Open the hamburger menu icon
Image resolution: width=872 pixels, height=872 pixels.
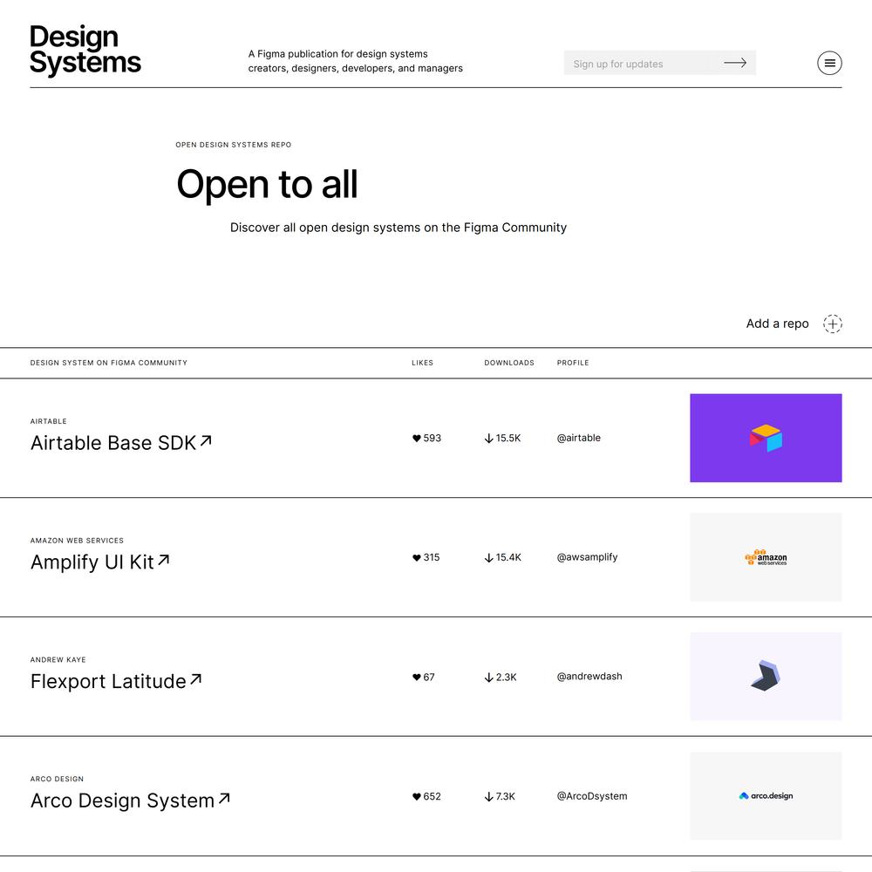(829, 63)
